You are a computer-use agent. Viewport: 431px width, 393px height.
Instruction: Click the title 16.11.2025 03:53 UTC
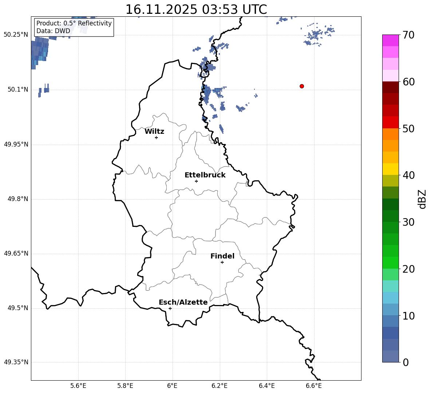tap(196, 9)
